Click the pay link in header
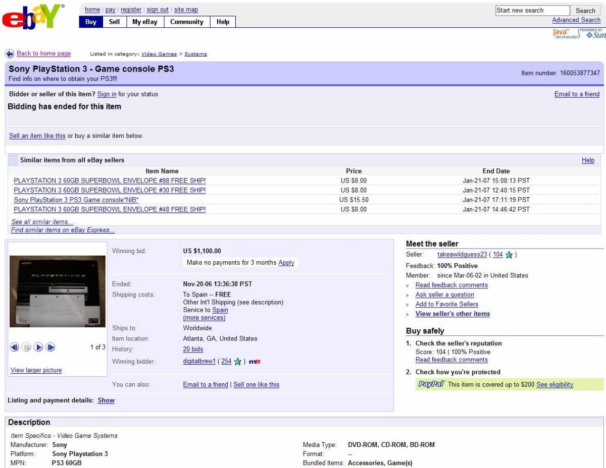Image resolution: width=606 pixels, height=468 pixels. (111, 10)
